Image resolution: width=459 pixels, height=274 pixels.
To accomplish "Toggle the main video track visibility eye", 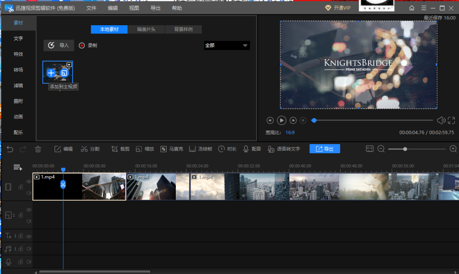I will coord(28,181).
